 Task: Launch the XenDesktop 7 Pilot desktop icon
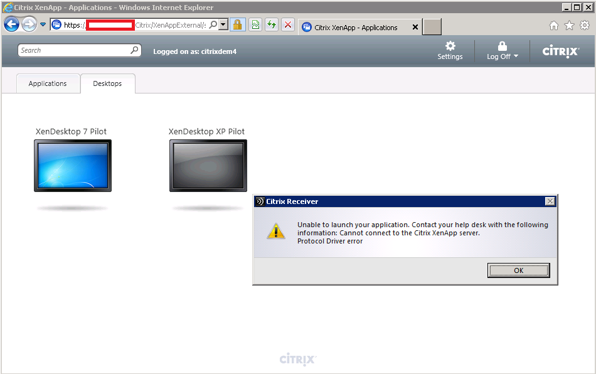click(73, 166)
